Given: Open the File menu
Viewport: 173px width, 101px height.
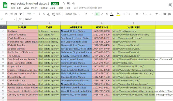Looking at the screenshot, I should pos(13,8).
